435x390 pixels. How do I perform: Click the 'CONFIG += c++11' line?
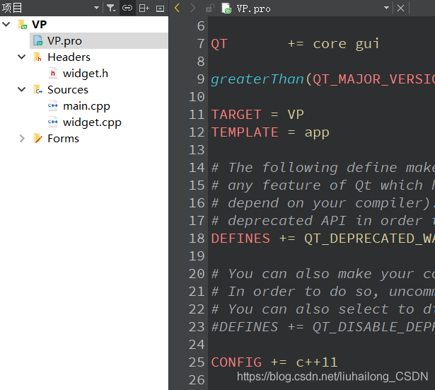(274, 362)
